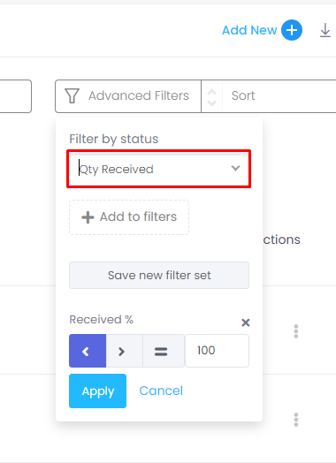Click the download arrow icon

[325, 30]
